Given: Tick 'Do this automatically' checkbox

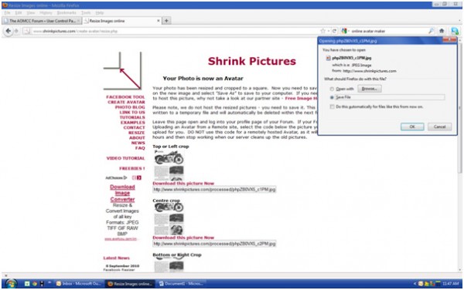Looking at the screenshot, I should (332, 106).
